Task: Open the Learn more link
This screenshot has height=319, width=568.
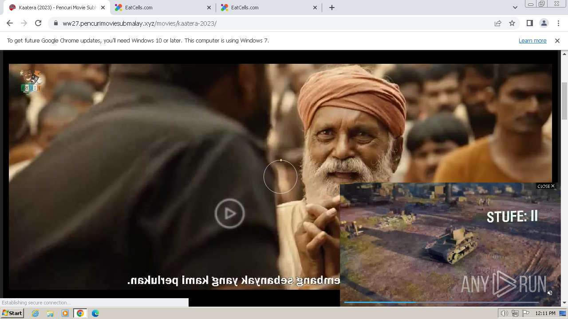Action: (532, 41)
